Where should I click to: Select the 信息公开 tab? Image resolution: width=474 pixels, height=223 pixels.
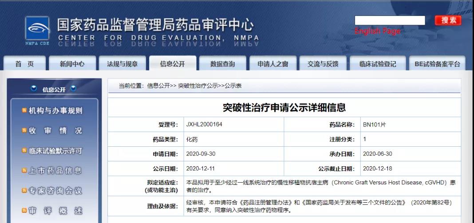[172, 64]
